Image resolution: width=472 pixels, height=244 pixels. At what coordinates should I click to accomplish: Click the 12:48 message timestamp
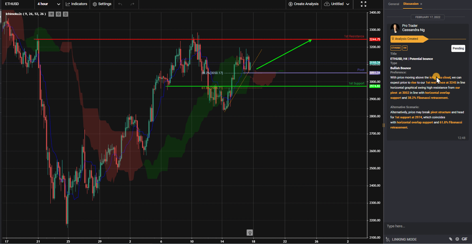pyautogui.click(x=461, y=138)
